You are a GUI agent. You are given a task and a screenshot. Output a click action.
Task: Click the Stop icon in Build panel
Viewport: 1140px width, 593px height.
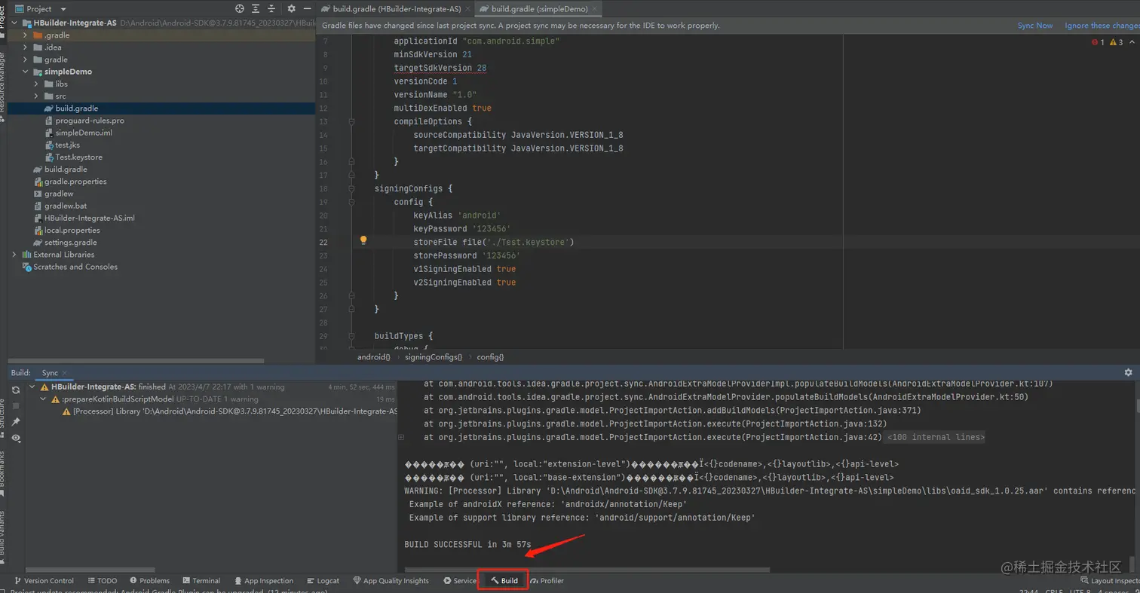coord(16,405)
